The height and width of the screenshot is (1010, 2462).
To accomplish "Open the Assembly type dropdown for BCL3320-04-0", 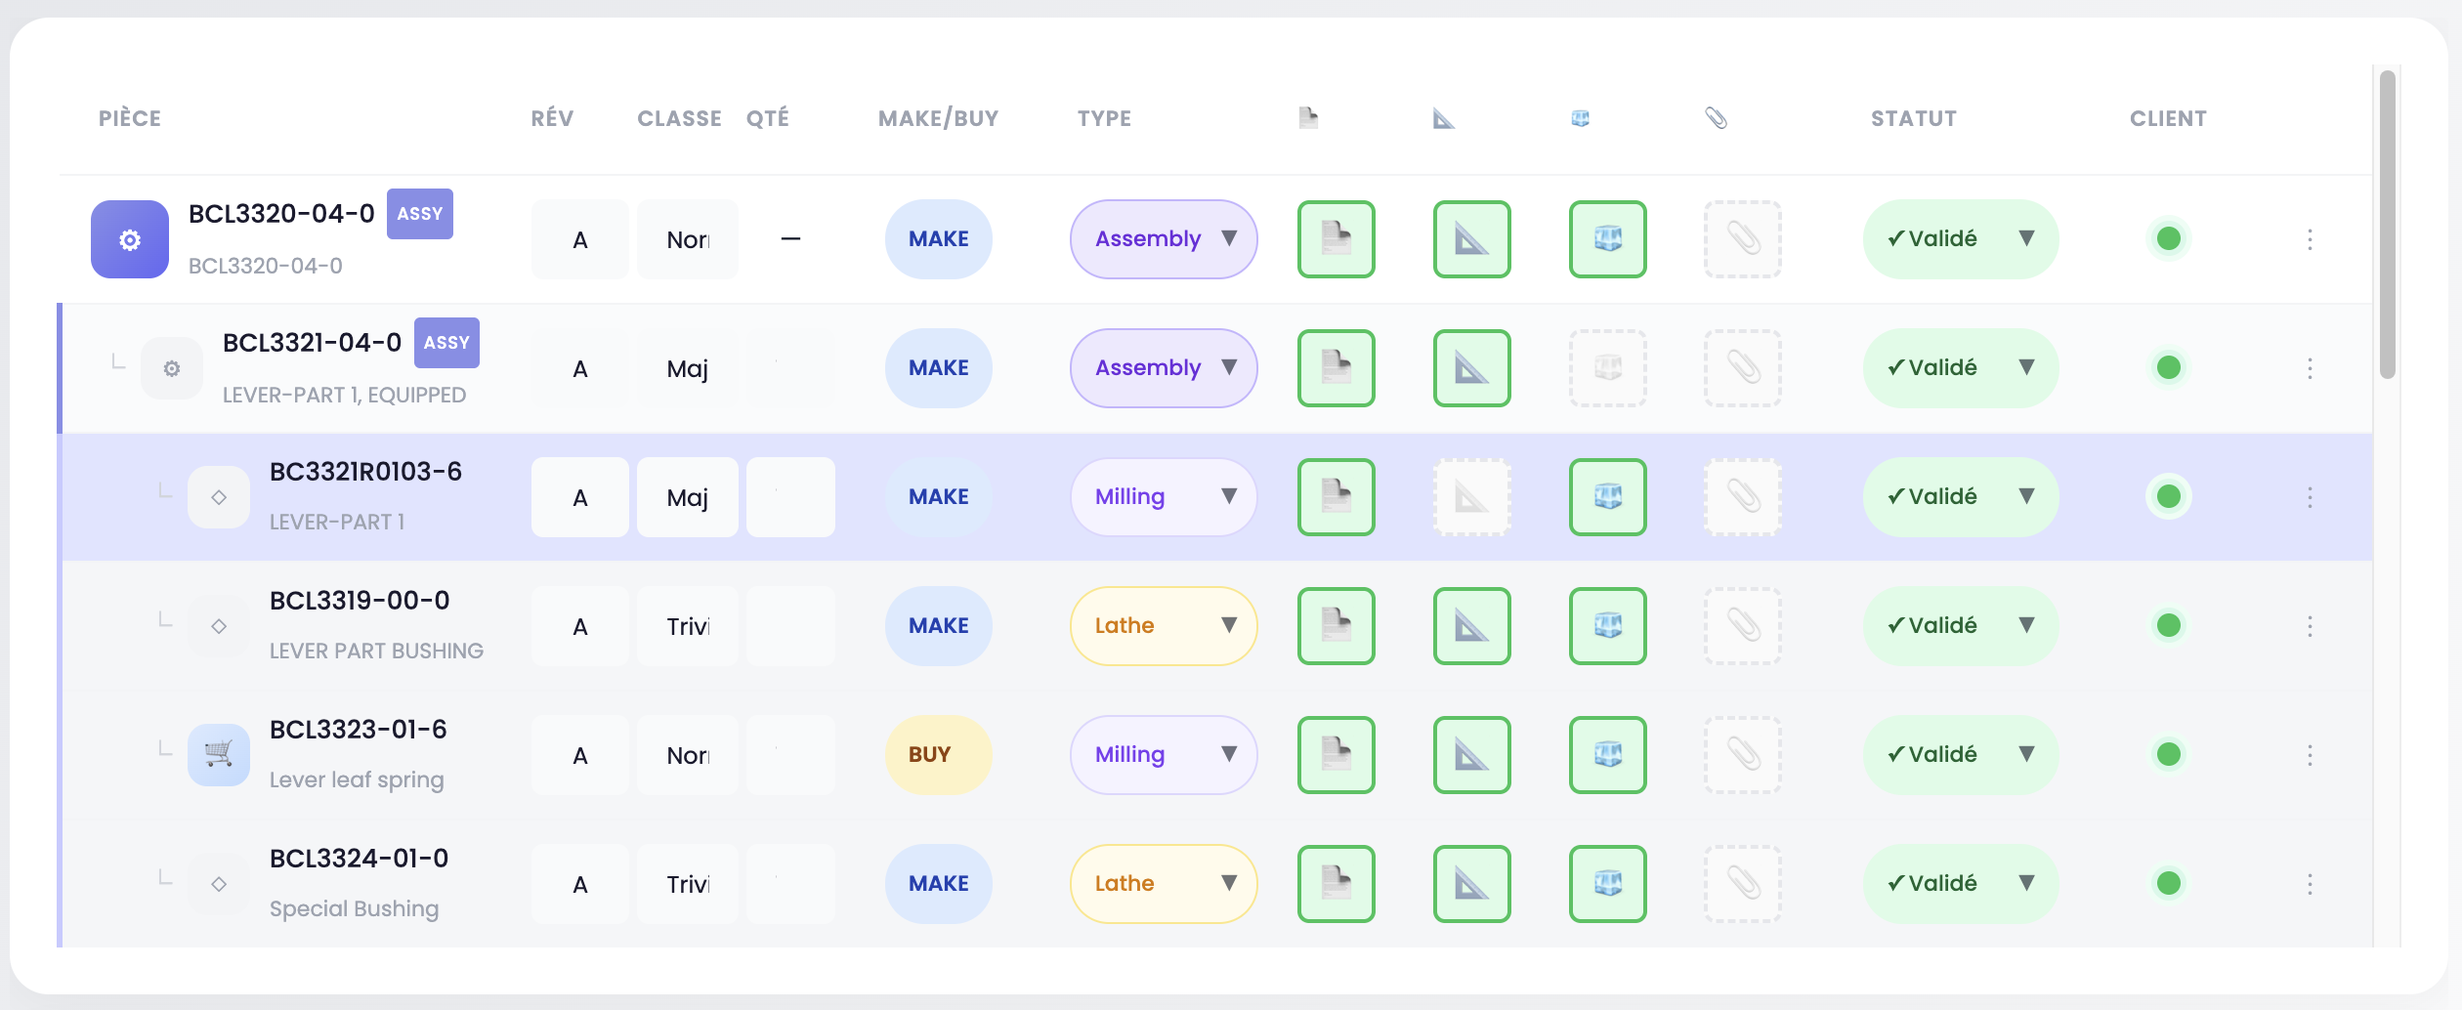I will (1163, 238).
